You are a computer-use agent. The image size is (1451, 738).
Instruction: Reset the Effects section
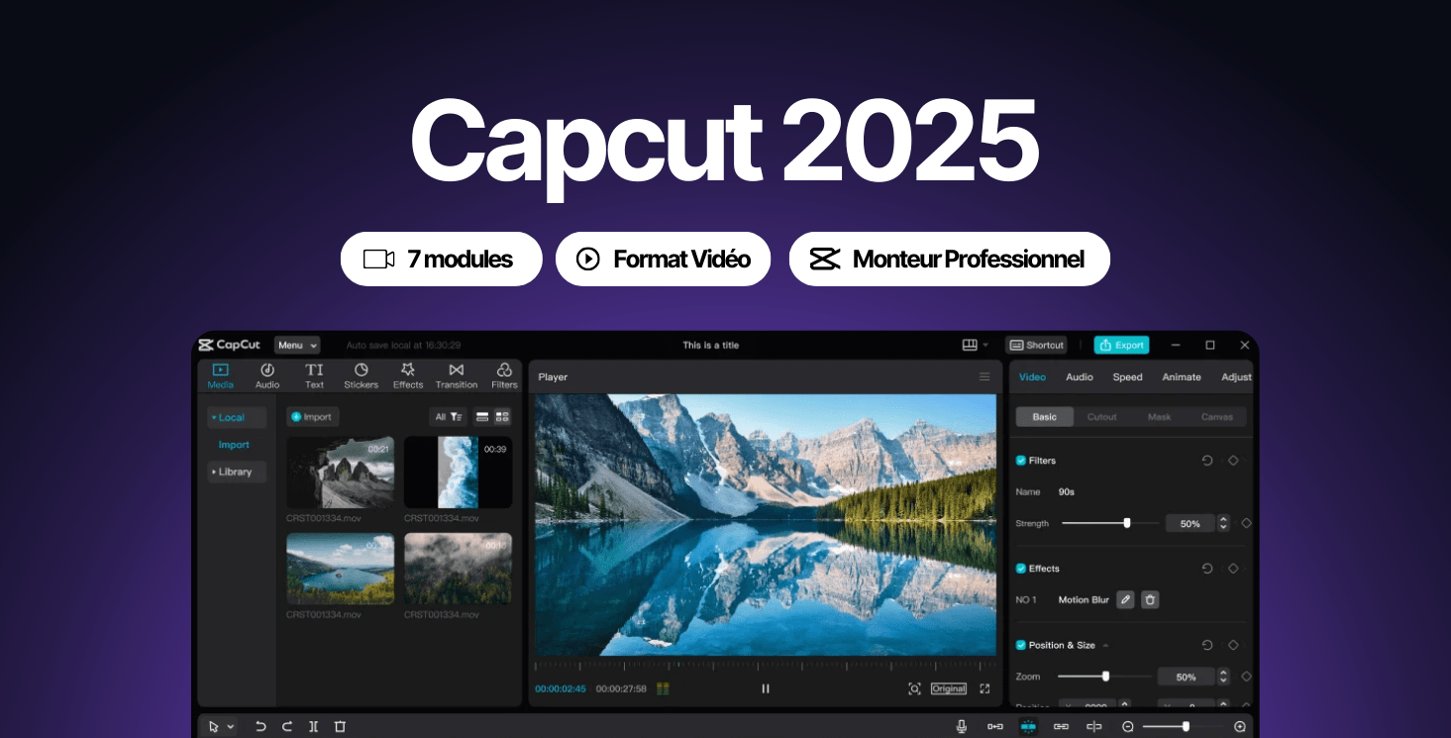click(1207, 569)
